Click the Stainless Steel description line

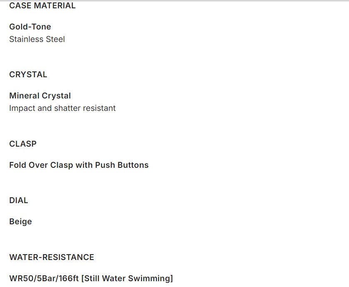tap(37, 39)
